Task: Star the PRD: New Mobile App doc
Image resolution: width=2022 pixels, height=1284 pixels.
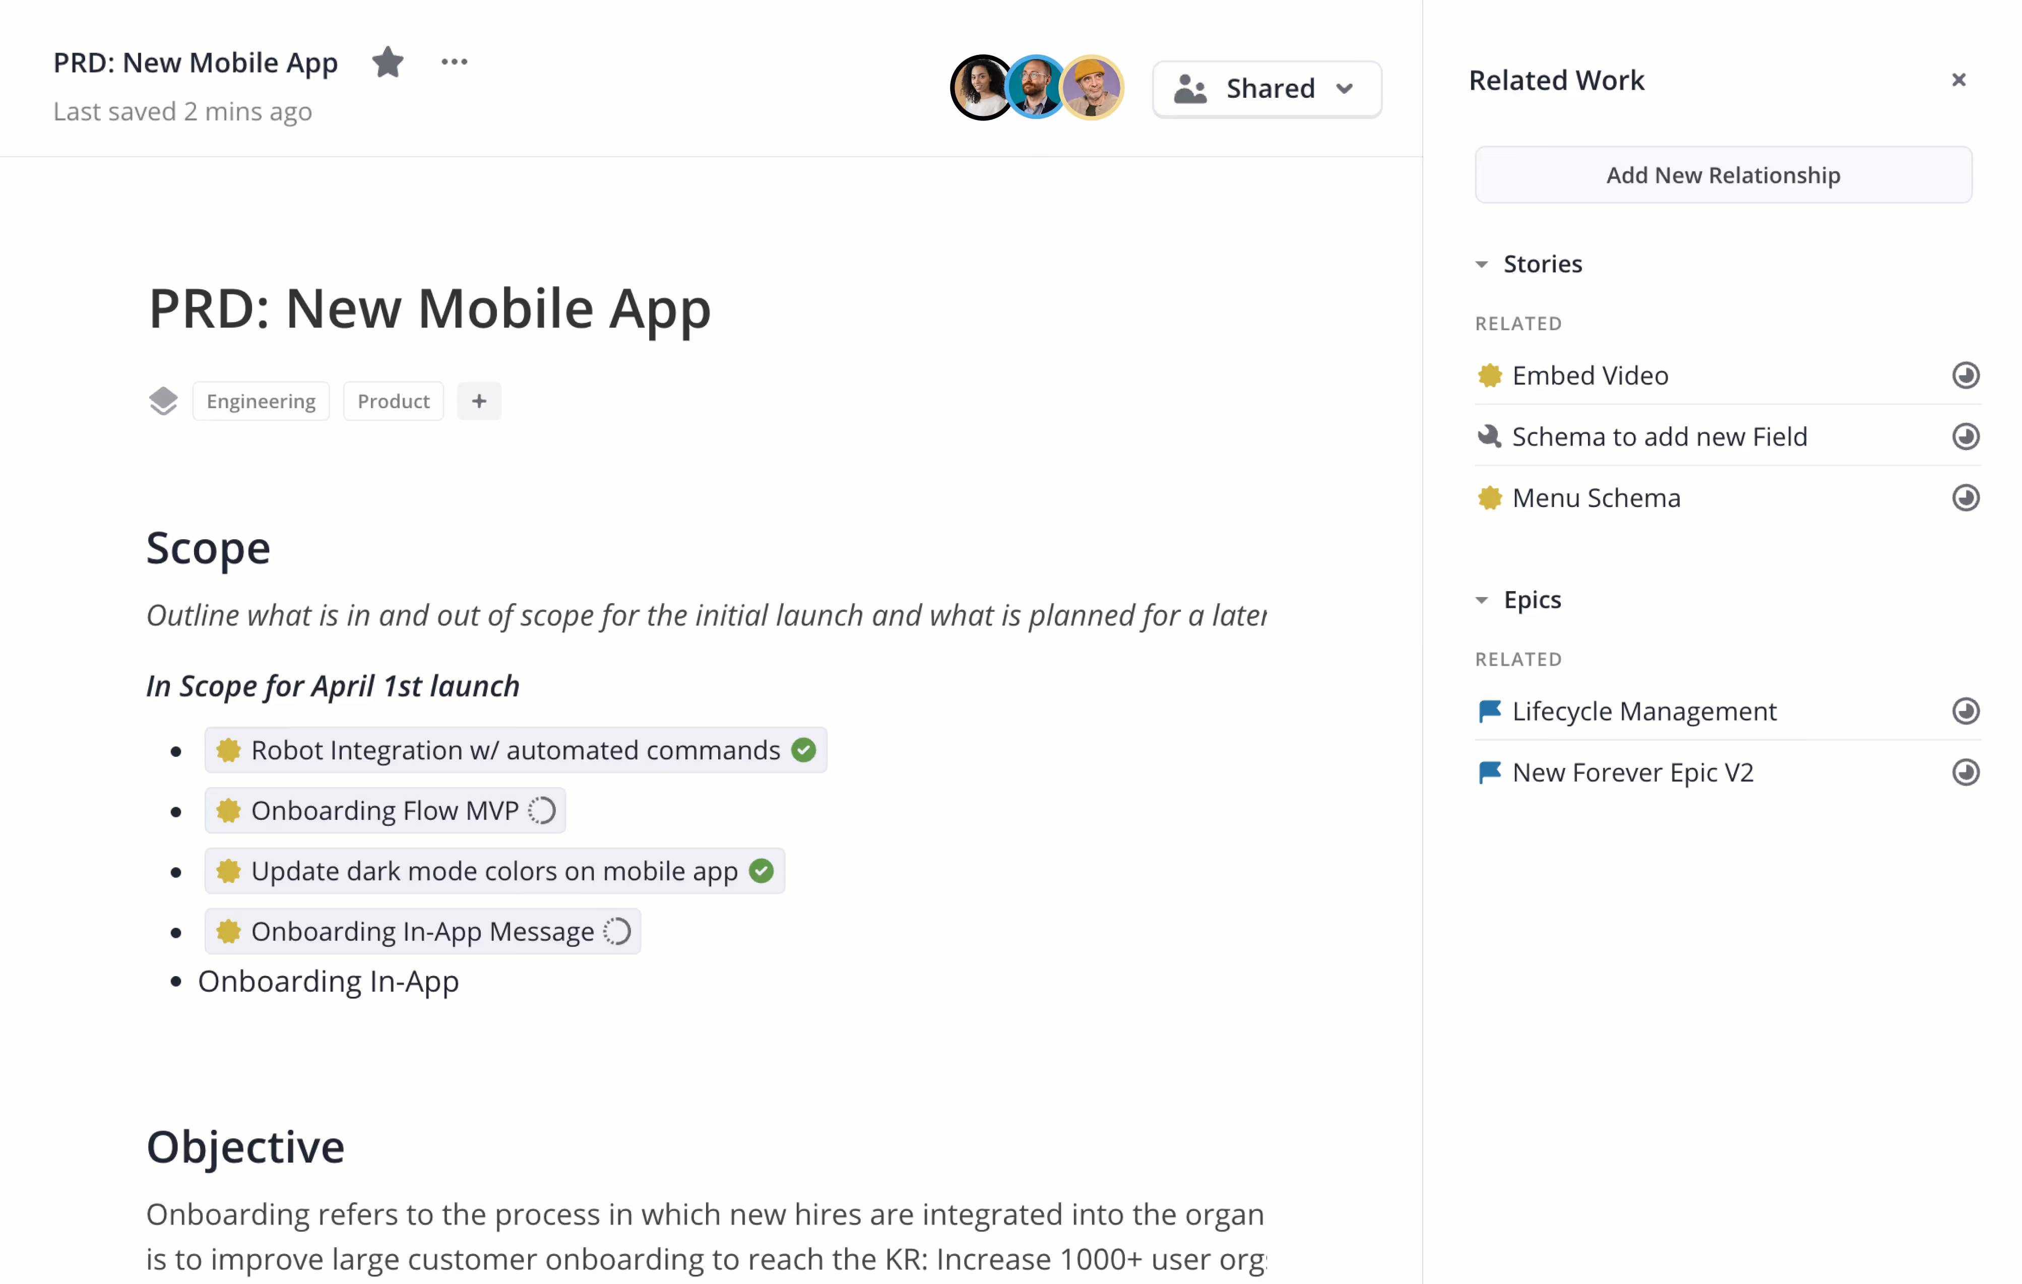Action: 387,62
